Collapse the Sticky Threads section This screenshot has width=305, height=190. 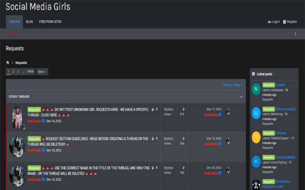241,97
